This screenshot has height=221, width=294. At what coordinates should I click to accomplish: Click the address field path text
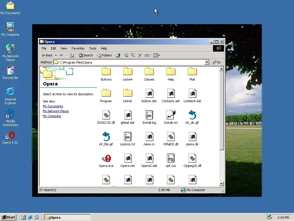76,62
